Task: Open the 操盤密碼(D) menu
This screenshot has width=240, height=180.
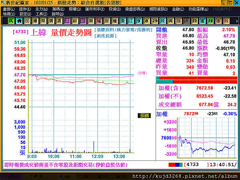Action: pyautogui.click(x=135, y=9)
